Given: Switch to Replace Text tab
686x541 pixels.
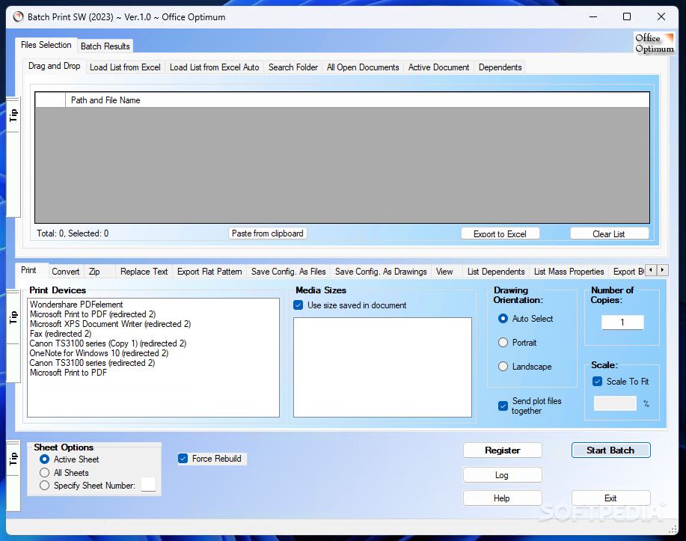Looking at the screenshot, I should [x=144, y=272].
